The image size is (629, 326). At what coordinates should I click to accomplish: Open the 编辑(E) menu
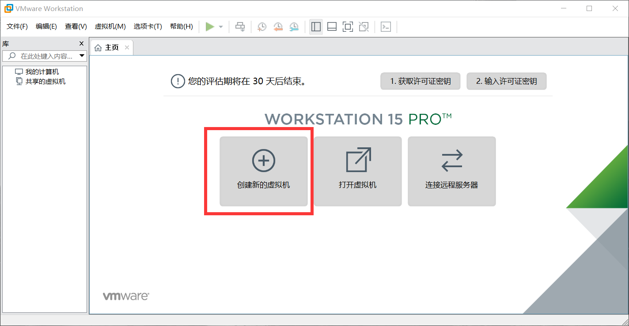coord(46,26)
